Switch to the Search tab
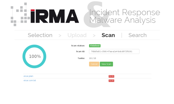This screenshot has width=174, height=104. click(x=137, y=35)
